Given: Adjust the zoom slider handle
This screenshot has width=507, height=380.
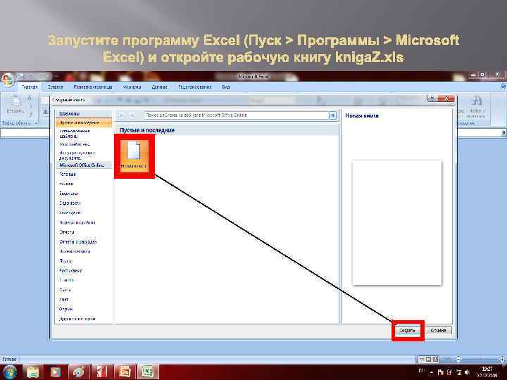Looking at the screenshot, I should coord(458,359).
